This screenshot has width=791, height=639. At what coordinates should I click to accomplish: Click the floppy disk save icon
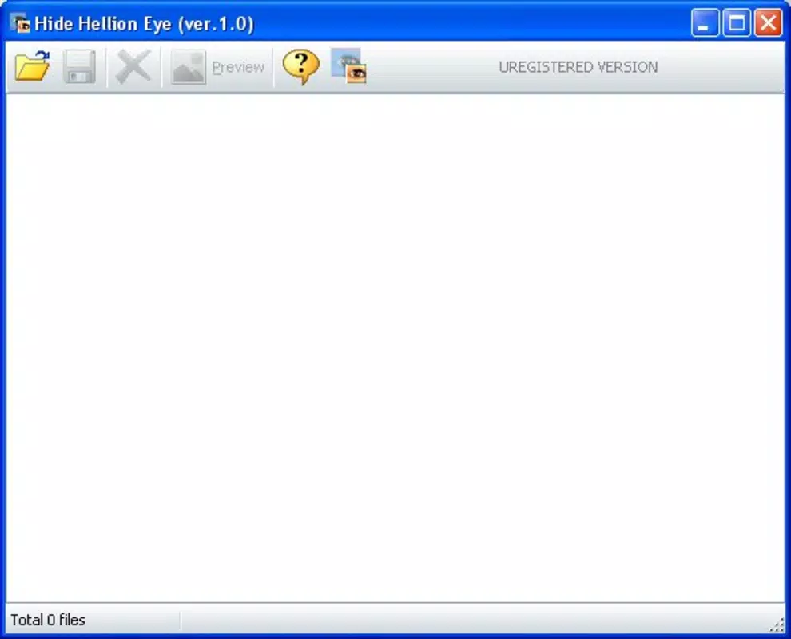pyautogui.click(x=80, y=66)
